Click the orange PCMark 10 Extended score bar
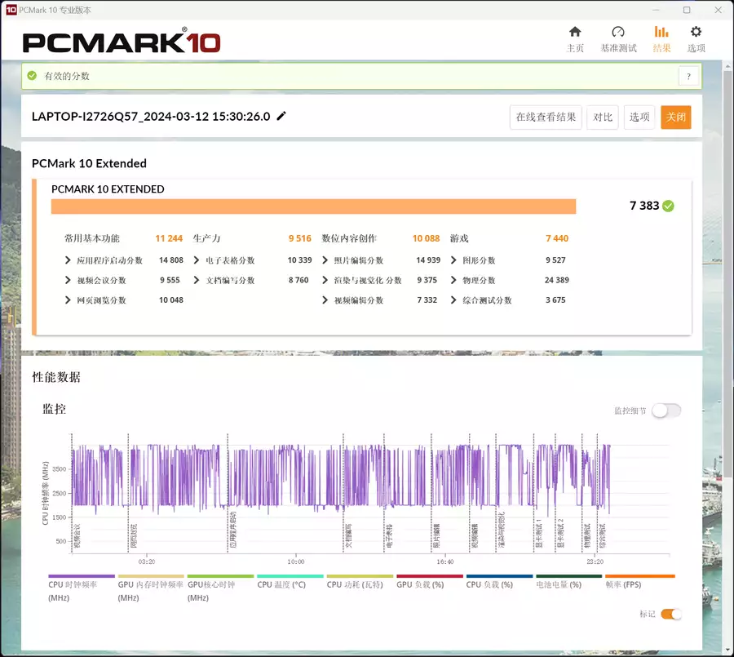Image resolution: width=734 pixels, height=657 pixels. tap(314, 206)
